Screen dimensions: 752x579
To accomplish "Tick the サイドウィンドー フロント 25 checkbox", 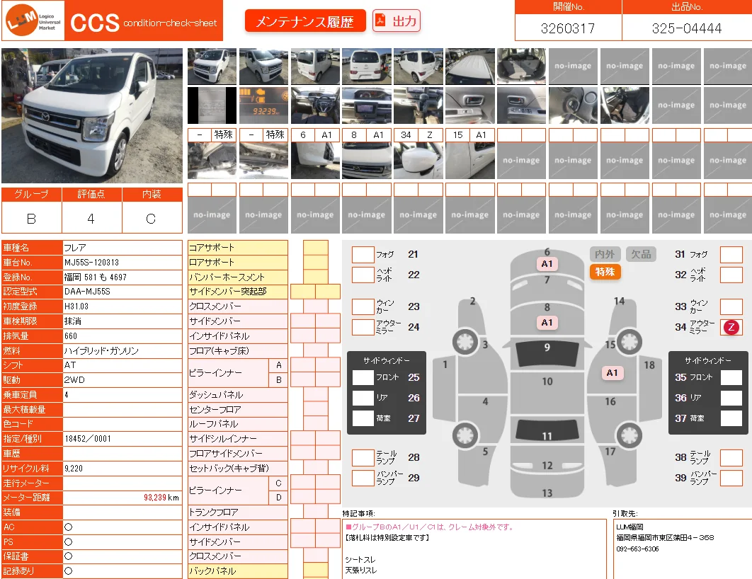I will (363, 378).
